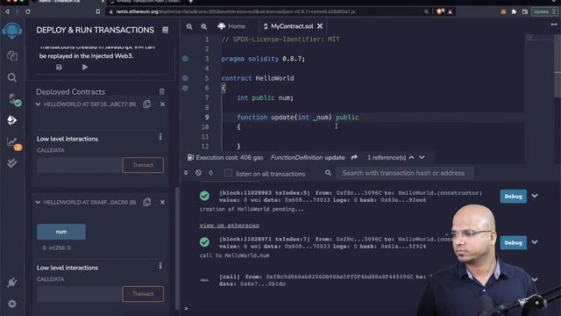The image size is (561, 316).
Task: Expand the call log details chevron
Action: (535, 279)
